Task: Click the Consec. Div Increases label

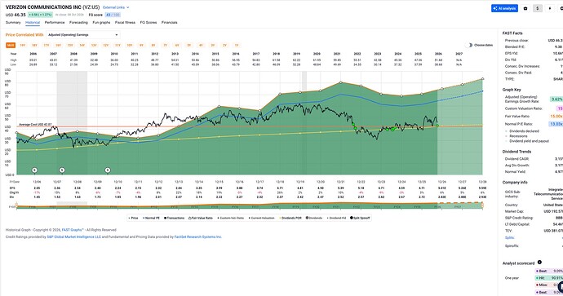Action: pyautogui.click(x=522, y=66)
